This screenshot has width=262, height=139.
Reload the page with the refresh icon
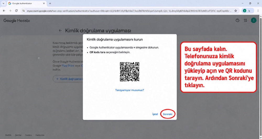click(x=16, y=11)
